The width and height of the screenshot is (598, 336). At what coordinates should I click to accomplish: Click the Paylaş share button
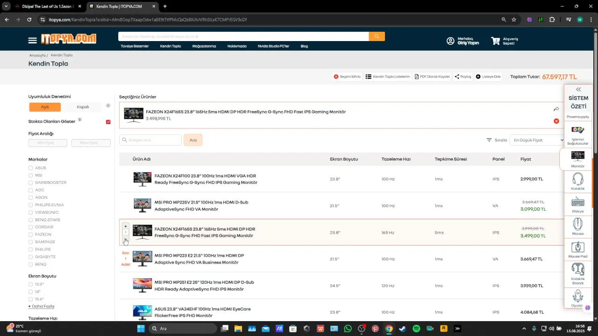[x=463, y=77]
